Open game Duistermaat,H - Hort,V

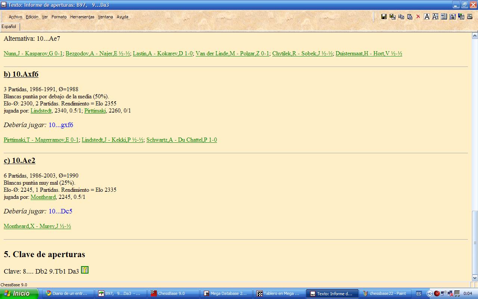369,53
